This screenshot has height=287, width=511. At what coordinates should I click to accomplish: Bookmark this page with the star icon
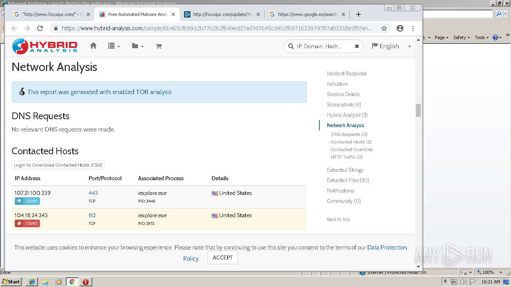(x=384, y=28)
